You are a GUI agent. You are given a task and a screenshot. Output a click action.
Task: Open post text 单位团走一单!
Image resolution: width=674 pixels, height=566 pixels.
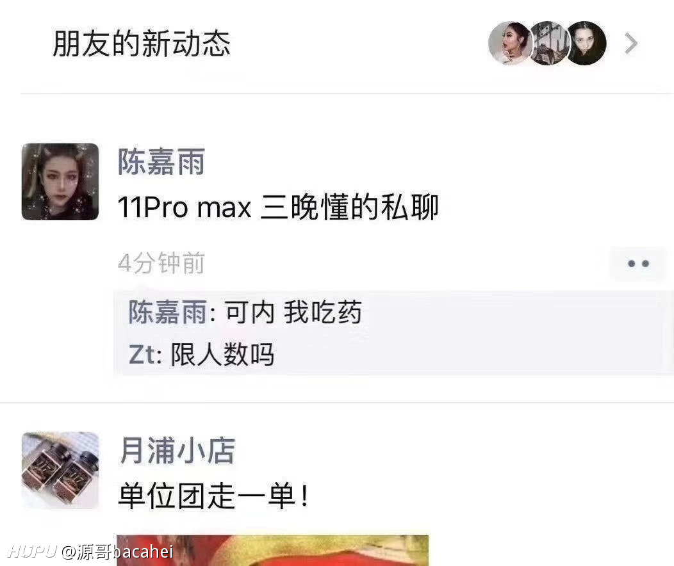213,495
